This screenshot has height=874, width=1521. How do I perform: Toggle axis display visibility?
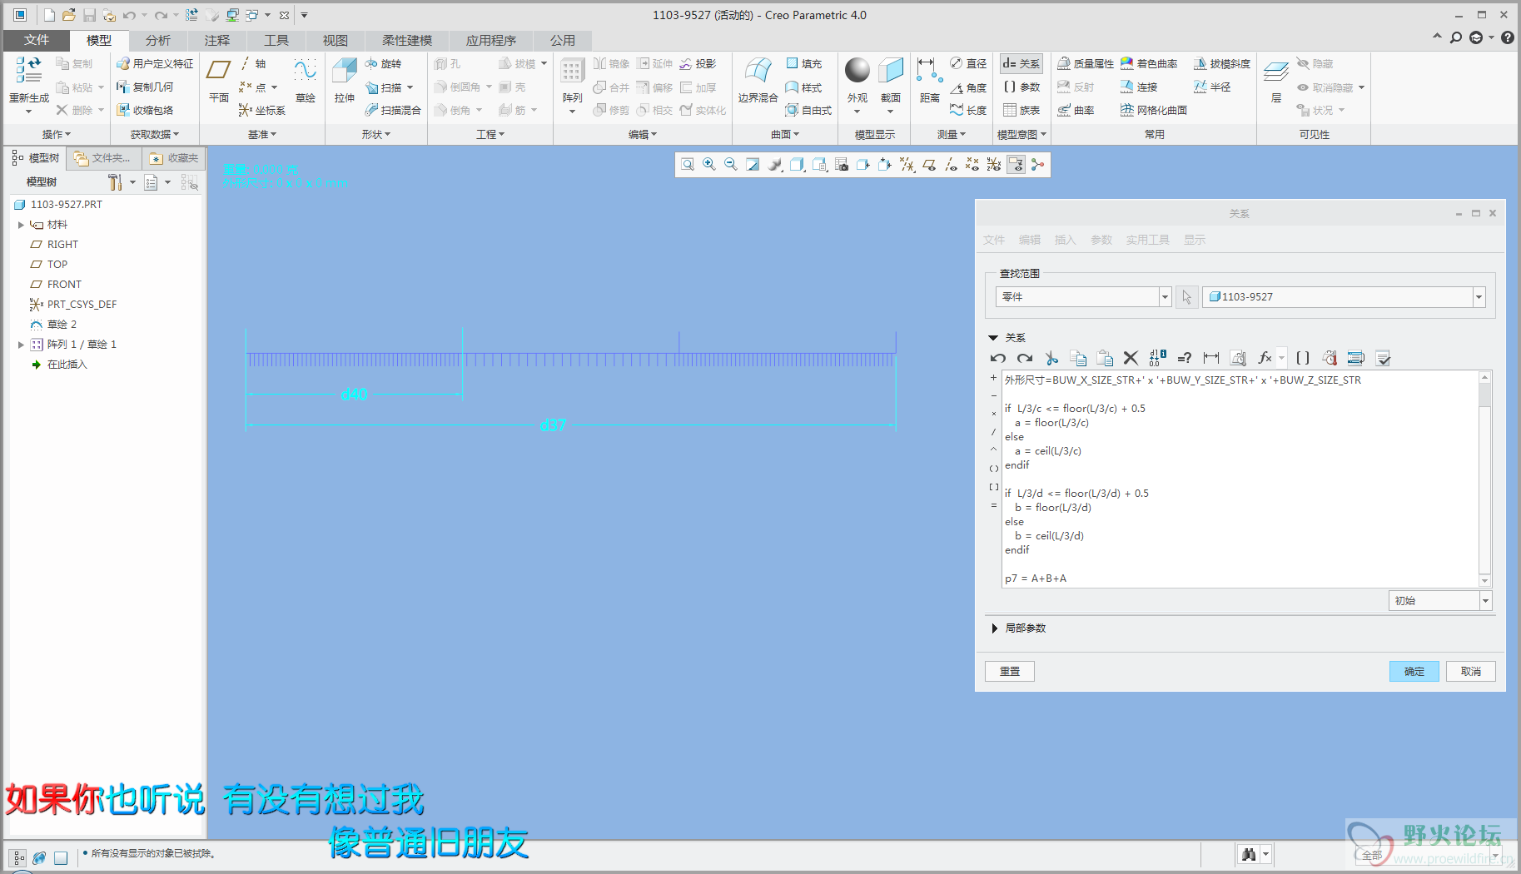coord(951,165)
